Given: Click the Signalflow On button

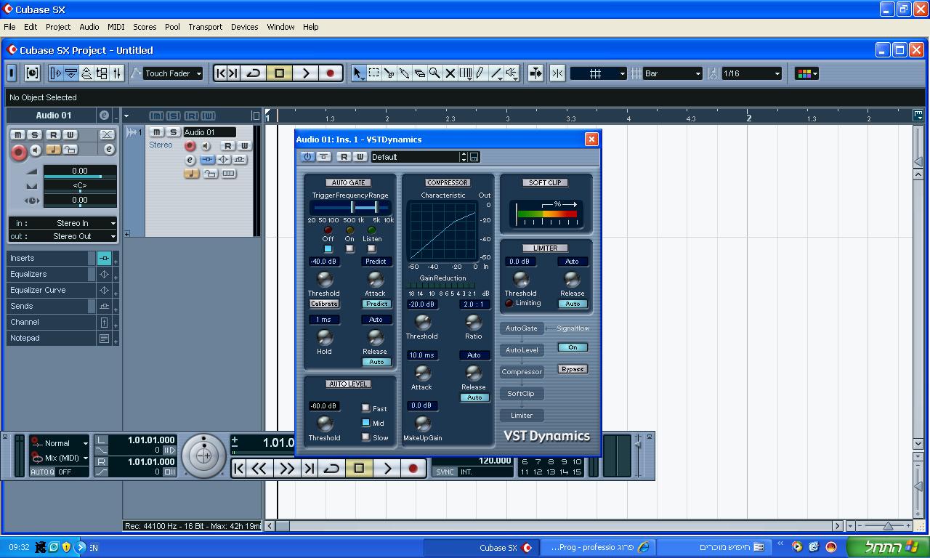Looking at the screenshot, I should pos(573,347).
